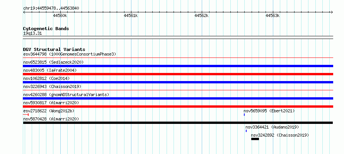Open the nsv3242892 (Chaisson2019) label

[280, 135]
